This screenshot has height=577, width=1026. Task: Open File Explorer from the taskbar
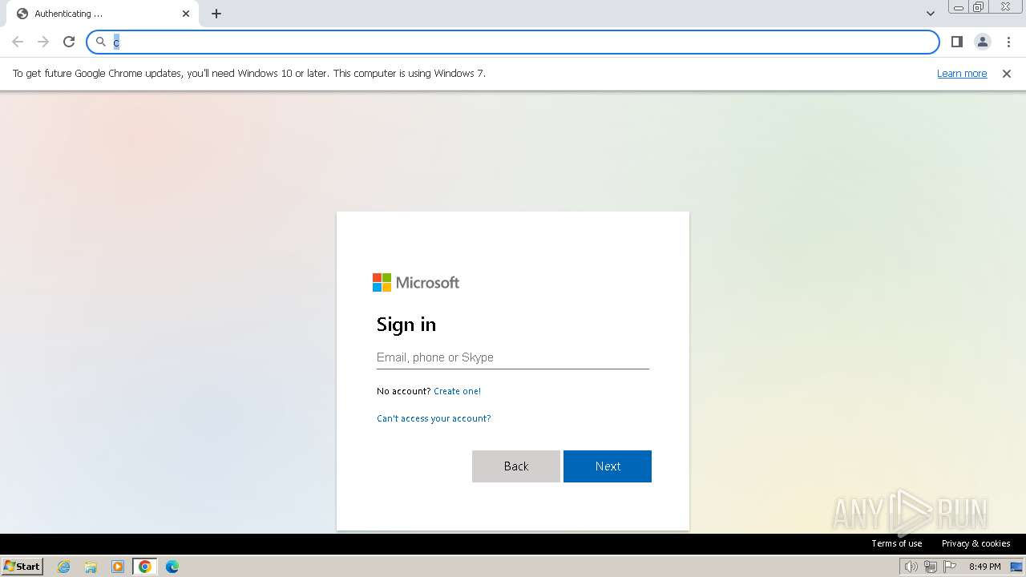pyautogui.click(x=91, y=567)
